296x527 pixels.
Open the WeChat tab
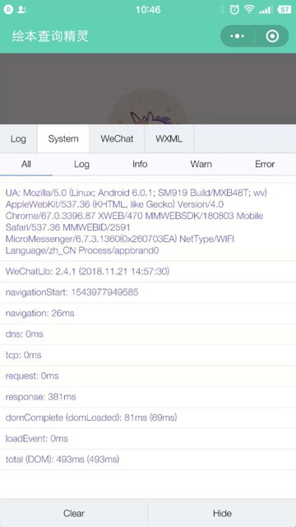point(117,139)
